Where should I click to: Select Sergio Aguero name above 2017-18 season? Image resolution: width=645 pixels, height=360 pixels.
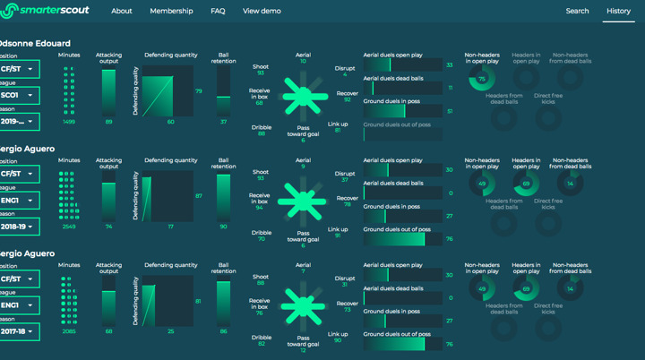point(27,253)
